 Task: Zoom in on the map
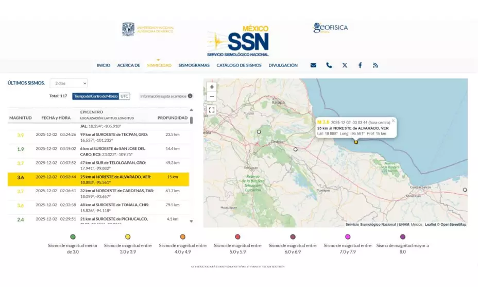coord(212,87)
